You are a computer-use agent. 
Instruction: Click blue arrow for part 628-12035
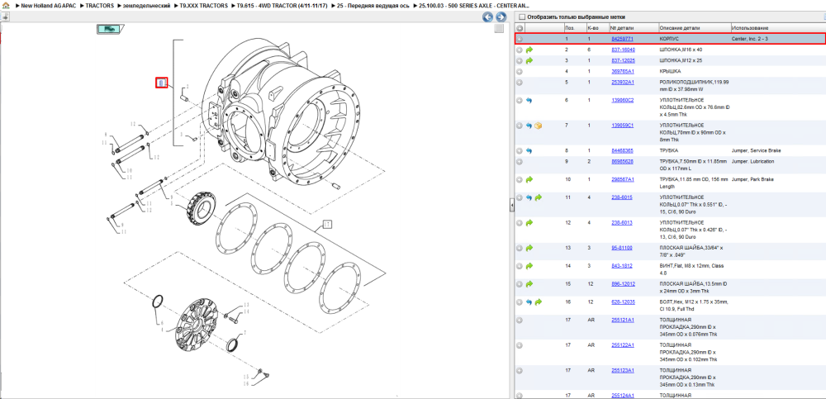[529, 302]
